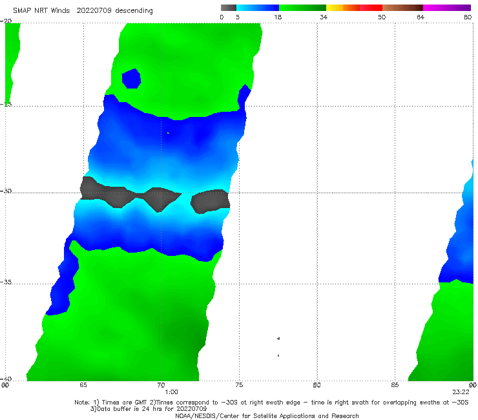Click the gray segment of the wind colorbar

pos(228,8)
